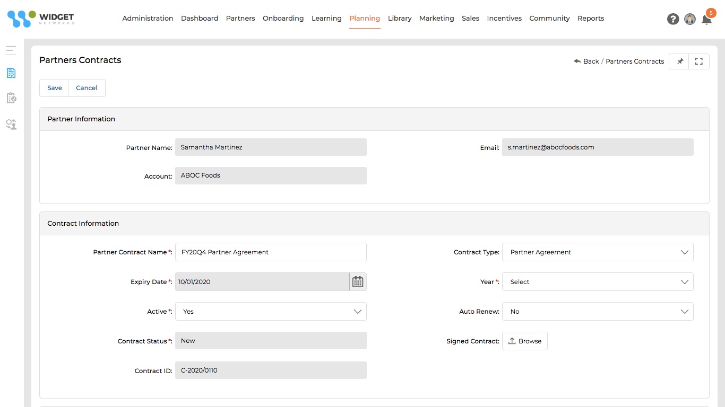Open the user profile avatar
Viewport: 725px width, 407px height.
(x=690, y=19)
